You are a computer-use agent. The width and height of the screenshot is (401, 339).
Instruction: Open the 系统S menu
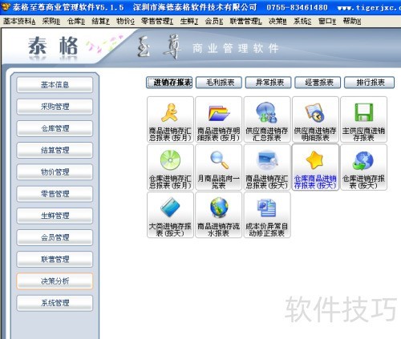pos(302,22)
